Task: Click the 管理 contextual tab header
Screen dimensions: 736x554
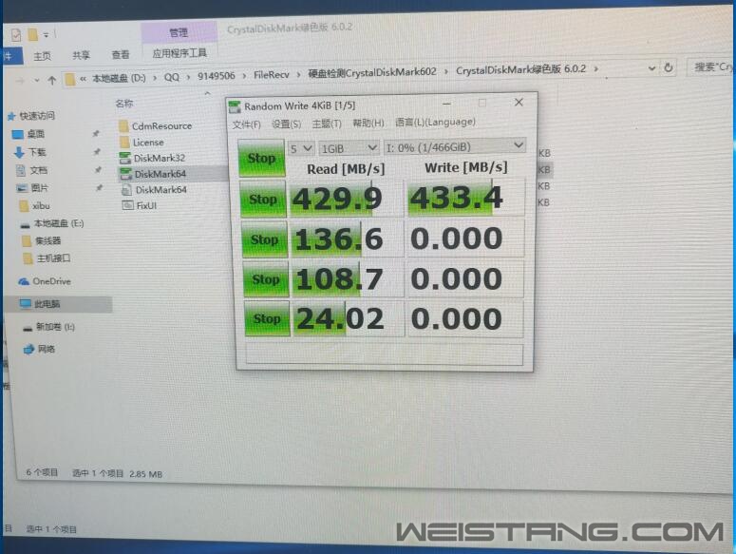Action: click(x=179, y=32)
